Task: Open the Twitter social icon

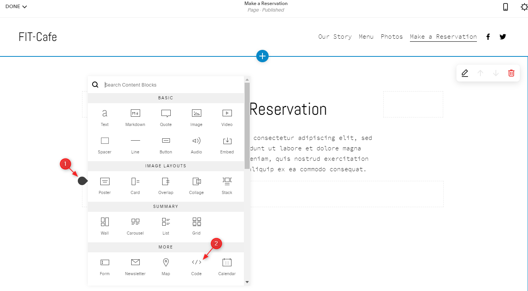Action: pyautogui.click(x=502, y=37)
